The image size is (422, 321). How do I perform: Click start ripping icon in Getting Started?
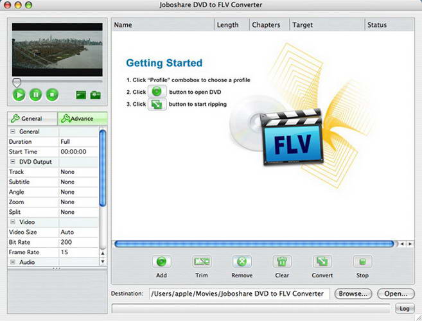pyautogui.click(x=157, y=104)
